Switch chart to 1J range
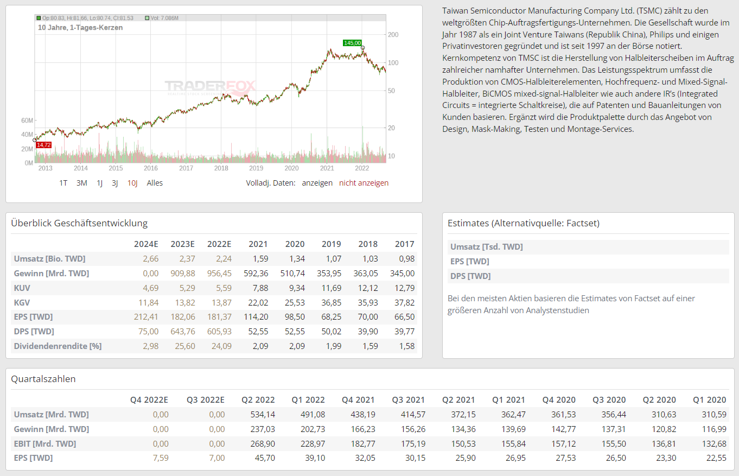739x476 pixels. [x=99, y=183]
